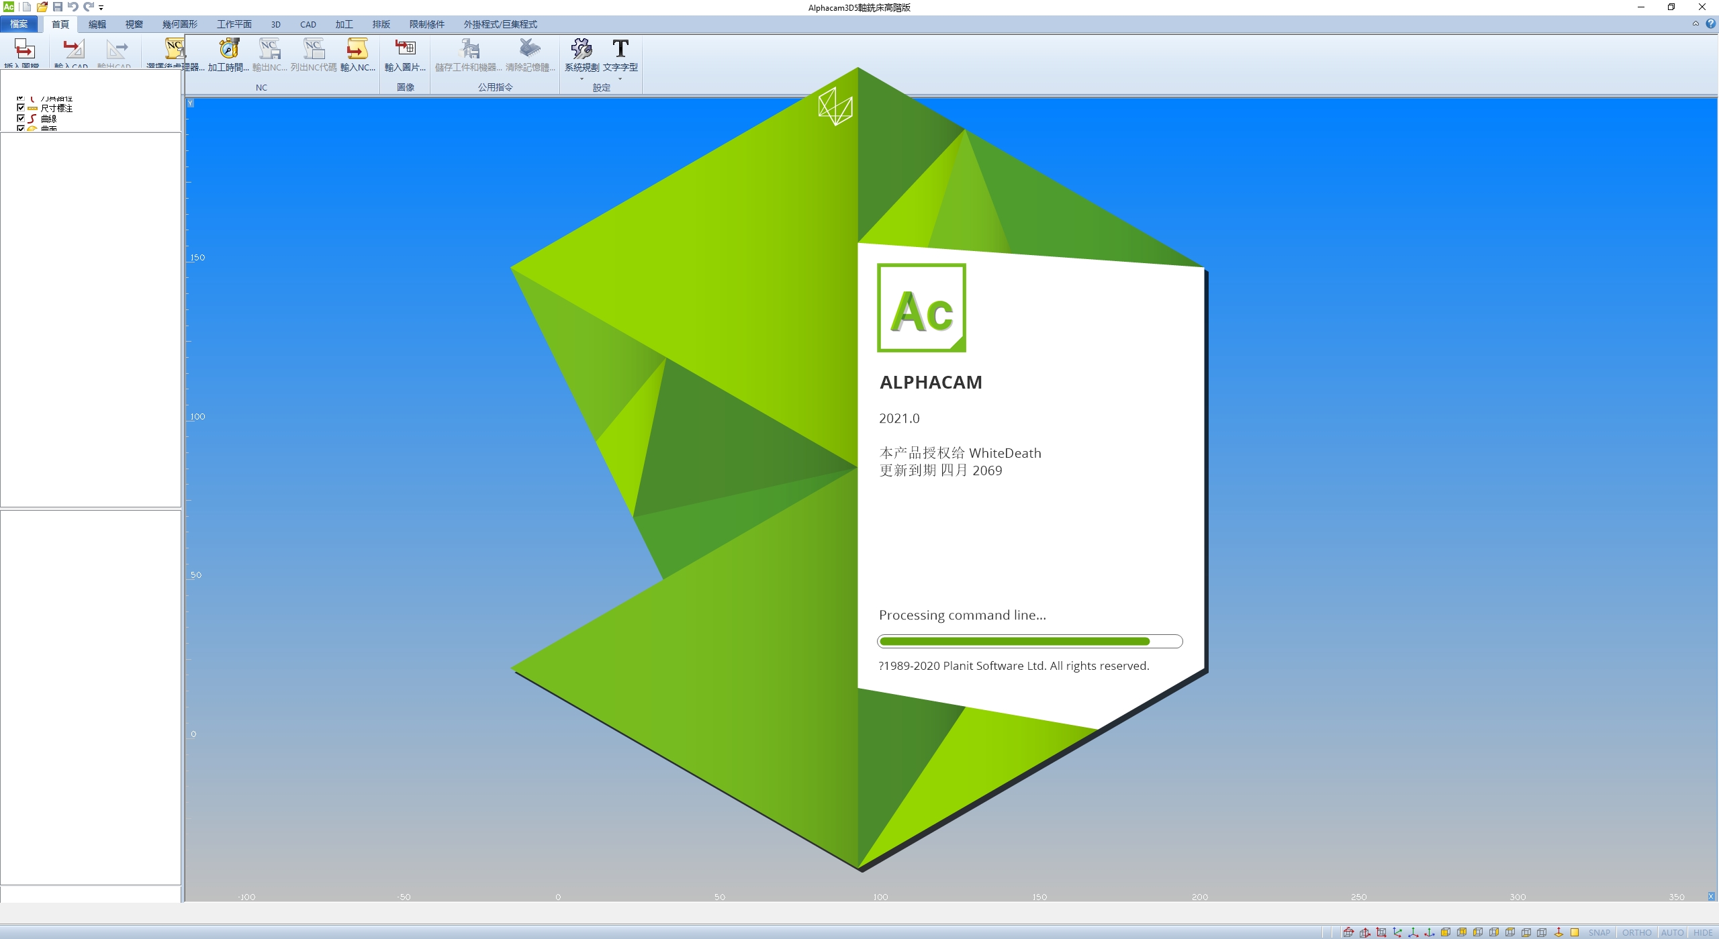Click the splash screen loading progress bar
The height and width of the screenshot is (939, 1719).
[x=1029, y=641]
